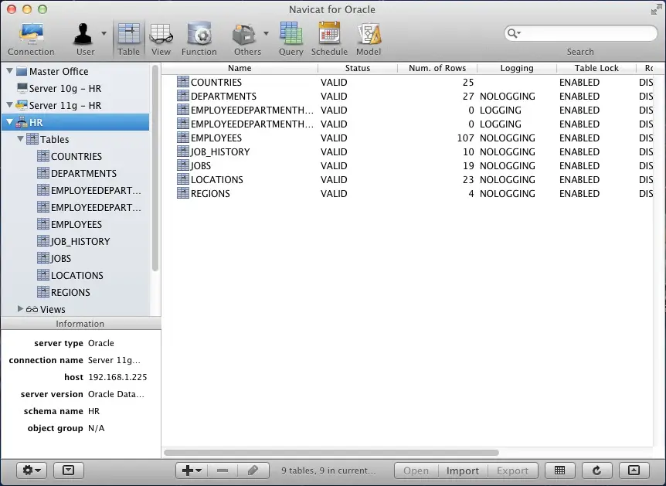The height and width of the screenshot is (486, 666).
Task: Select DEPARTMENTS table in sidebar tree
Action: pyautogui.click(x=83, y=173)
